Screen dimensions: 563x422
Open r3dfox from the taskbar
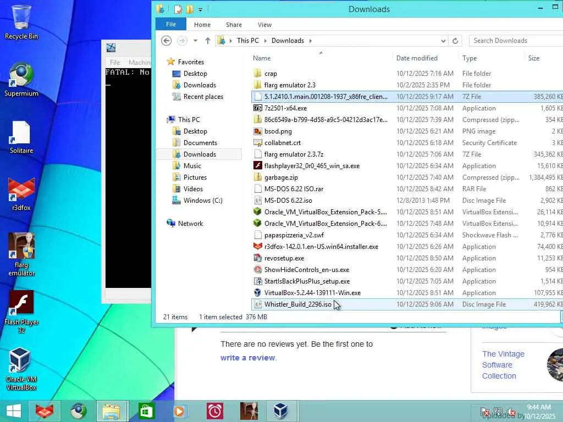click(x=44, y=411)
